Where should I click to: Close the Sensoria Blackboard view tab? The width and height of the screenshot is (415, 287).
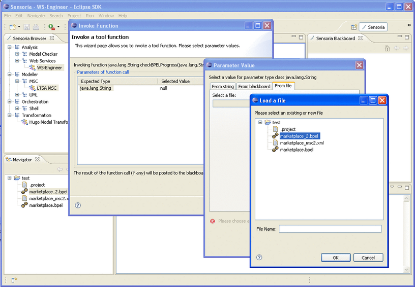click(360, 38)
